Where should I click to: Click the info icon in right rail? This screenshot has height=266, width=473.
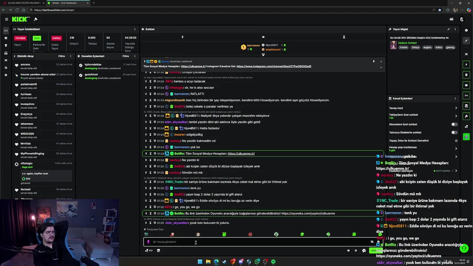point(466,30)
